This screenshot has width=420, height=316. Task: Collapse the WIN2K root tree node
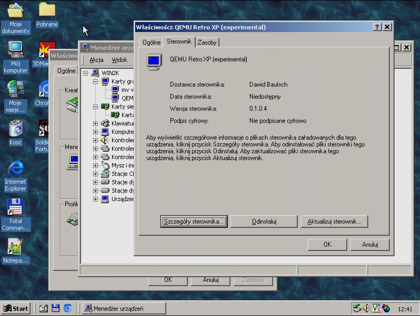[x=85, y=73]
